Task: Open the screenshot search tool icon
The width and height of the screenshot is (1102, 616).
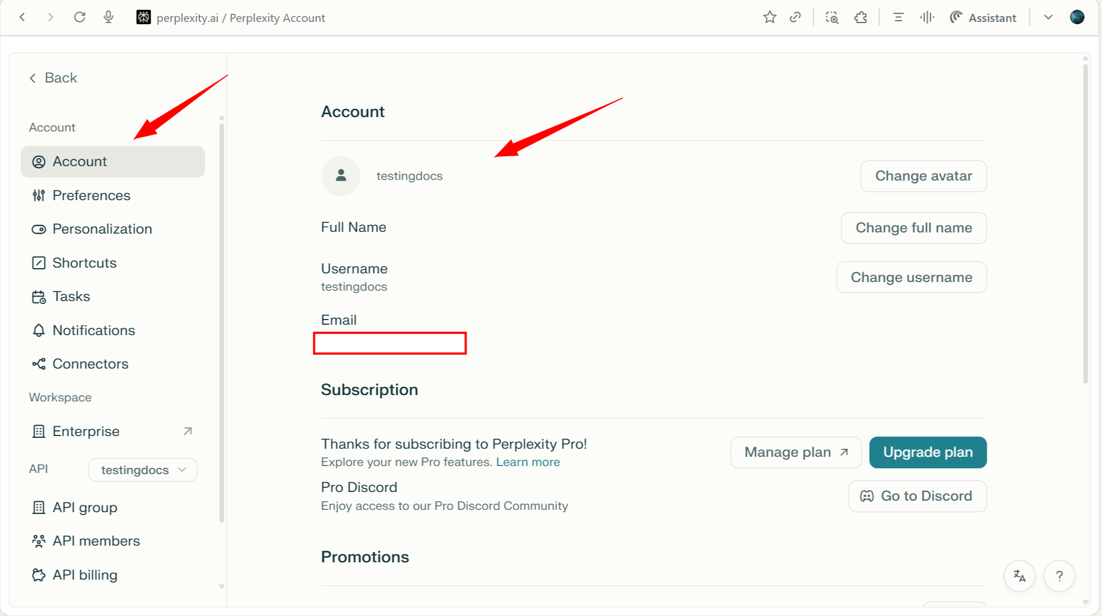Action: (x=832, y=17)
